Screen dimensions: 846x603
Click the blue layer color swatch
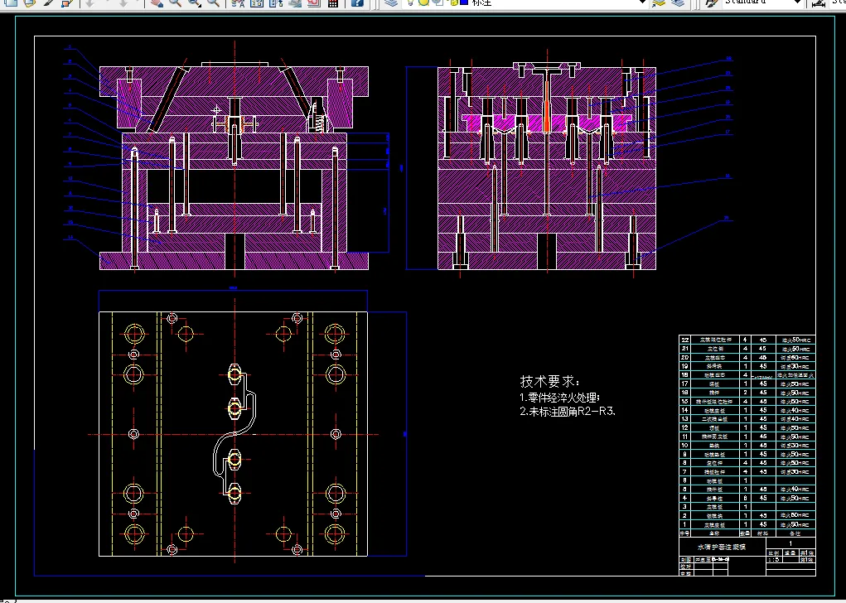coord(463,2)
